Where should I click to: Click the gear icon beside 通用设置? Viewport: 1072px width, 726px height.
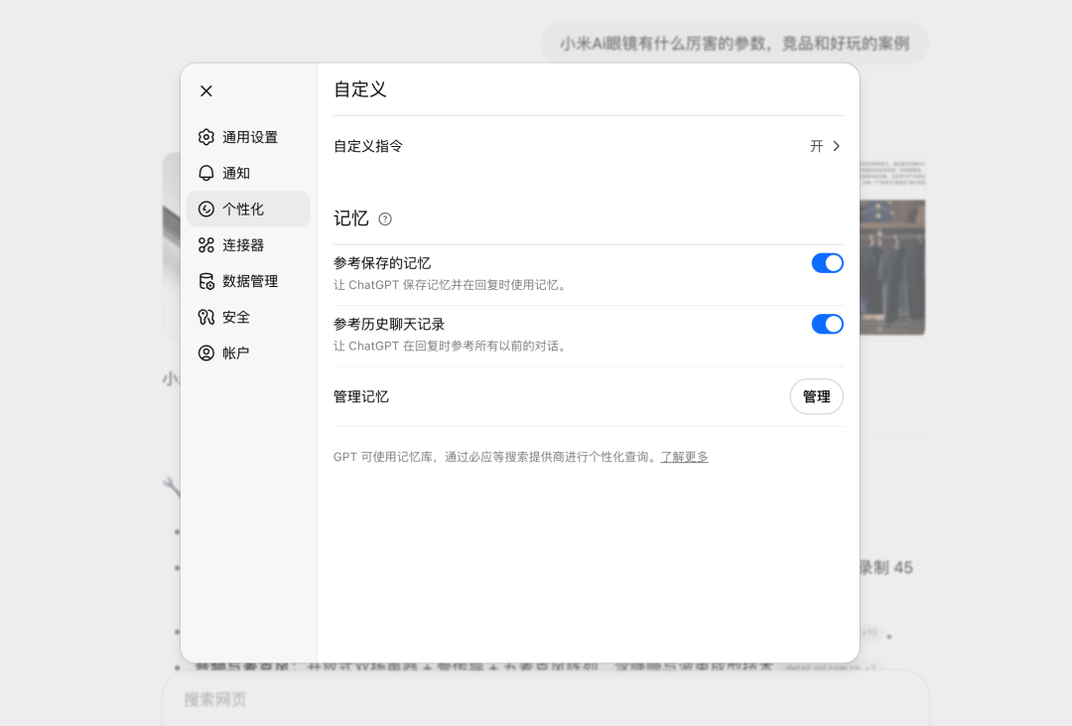[x=205, y=137]
